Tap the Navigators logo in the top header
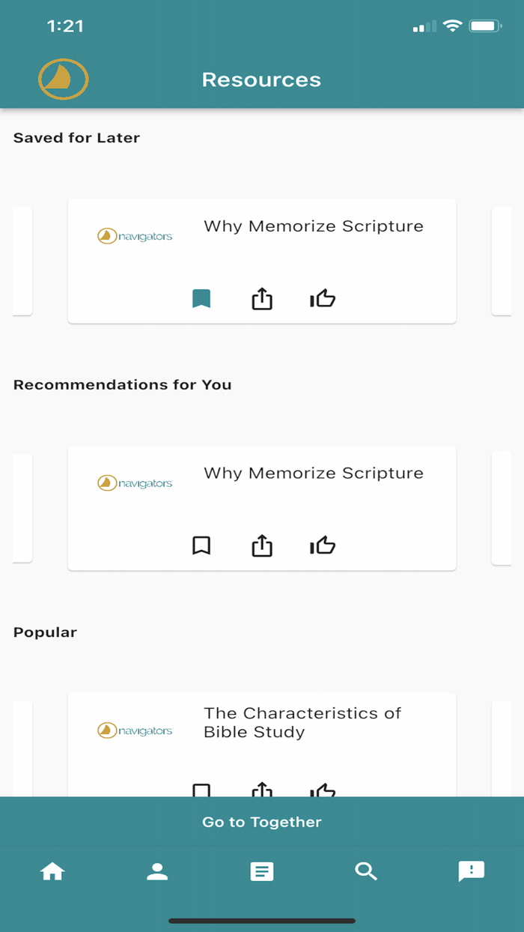The height and width of the screenshot is (932, 524). [63, 79]
